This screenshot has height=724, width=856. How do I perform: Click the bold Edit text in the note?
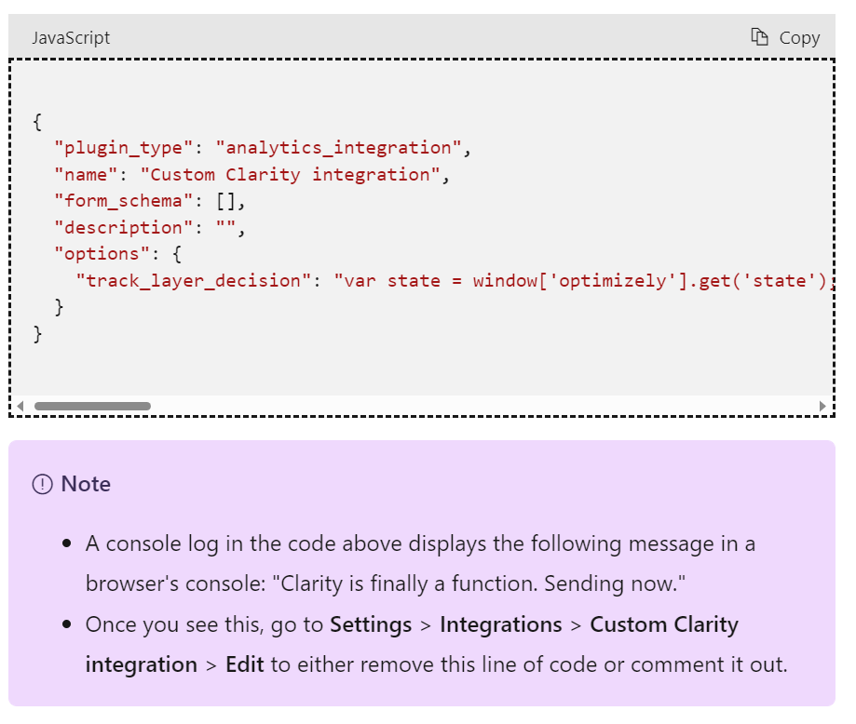(245, 664)
